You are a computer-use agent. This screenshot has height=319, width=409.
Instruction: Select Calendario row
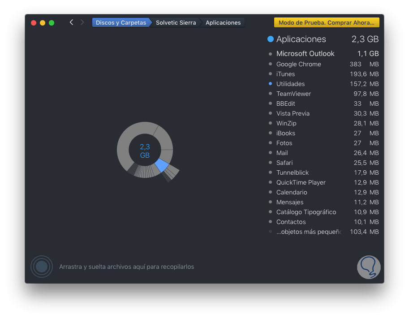(x=323, y=193)
